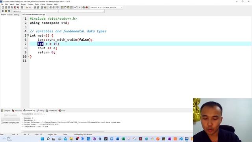Click the third icon on second toolbar row
The image size is (252, 142).
(9, 11)
